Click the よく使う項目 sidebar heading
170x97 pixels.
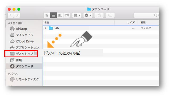tap(15, 23)
